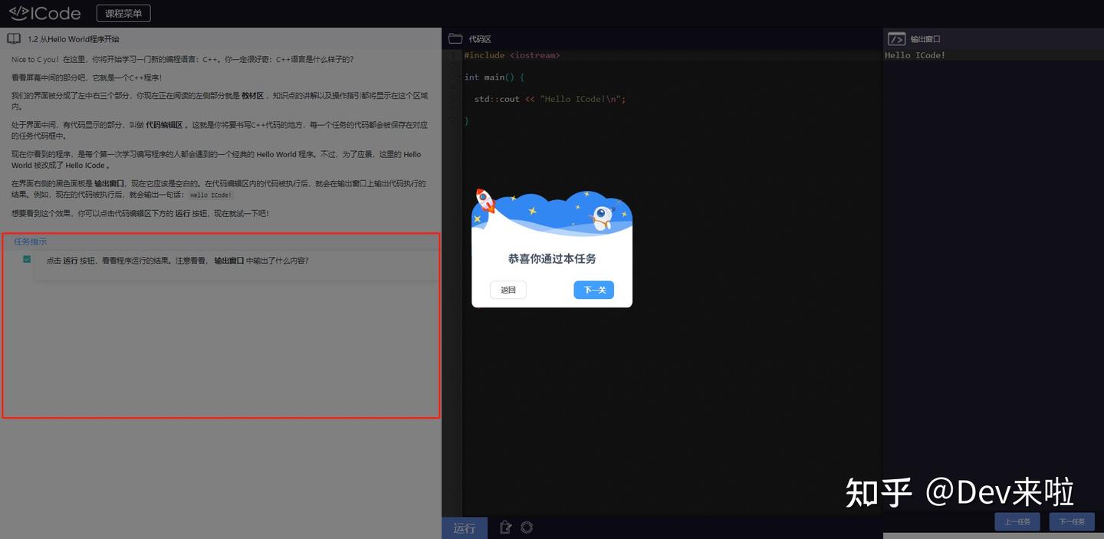Click the reset code icon next to clipboard icon

527,527
